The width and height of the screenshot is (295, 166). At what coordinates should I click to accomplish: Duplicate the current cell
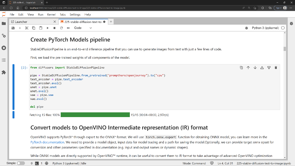tap(241, 67)
